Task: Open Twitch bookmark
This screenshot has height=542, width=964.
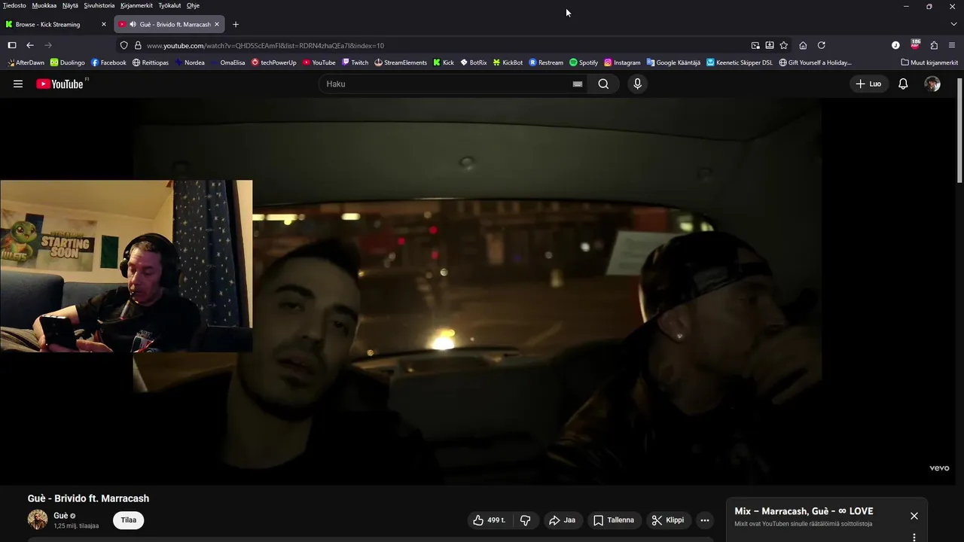Action: [x=355, y=62]
